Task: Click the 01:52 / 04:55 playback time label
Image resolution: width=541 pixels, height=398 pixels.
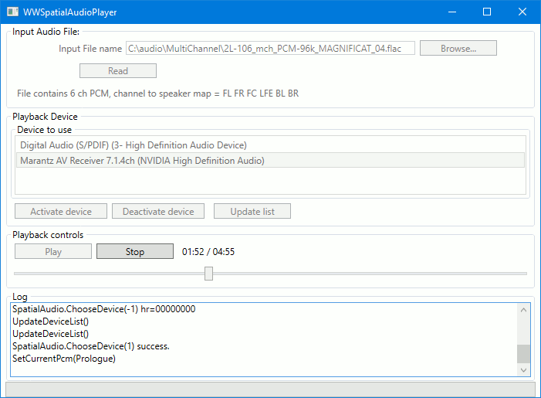Action: (208, 252)
